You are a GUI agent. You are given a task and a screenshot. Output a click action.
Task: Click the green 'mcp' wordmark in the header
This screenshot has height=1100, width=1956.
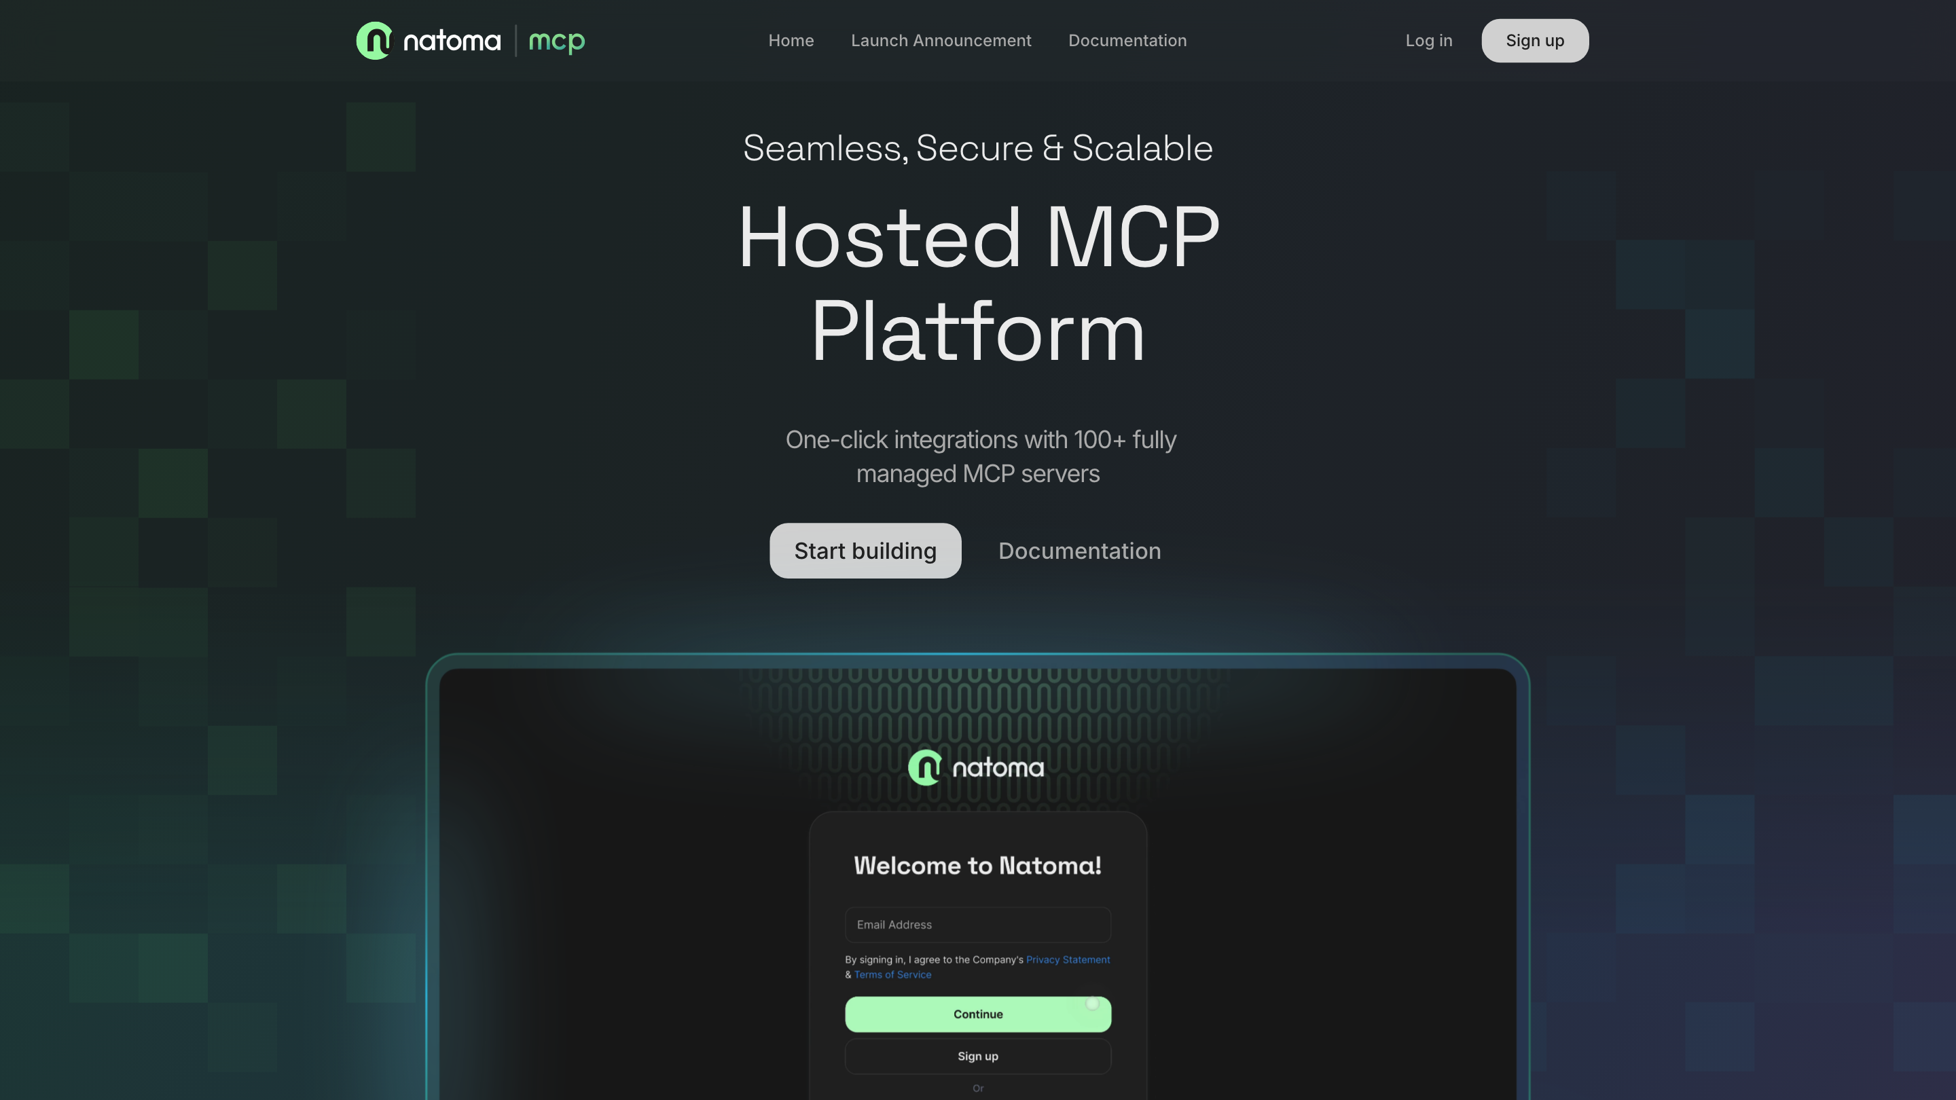557,40
